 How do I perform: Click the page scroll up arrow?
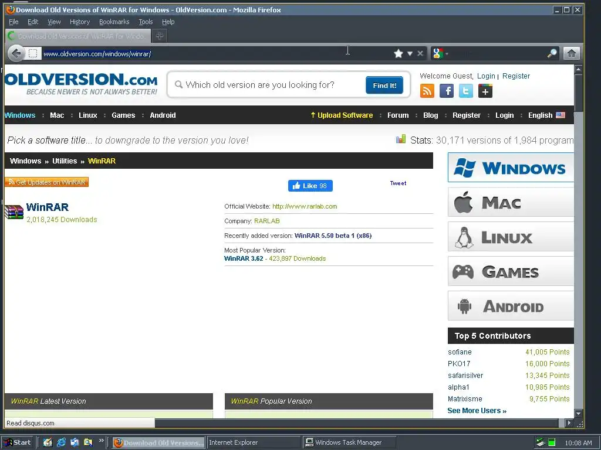[578, 69]
